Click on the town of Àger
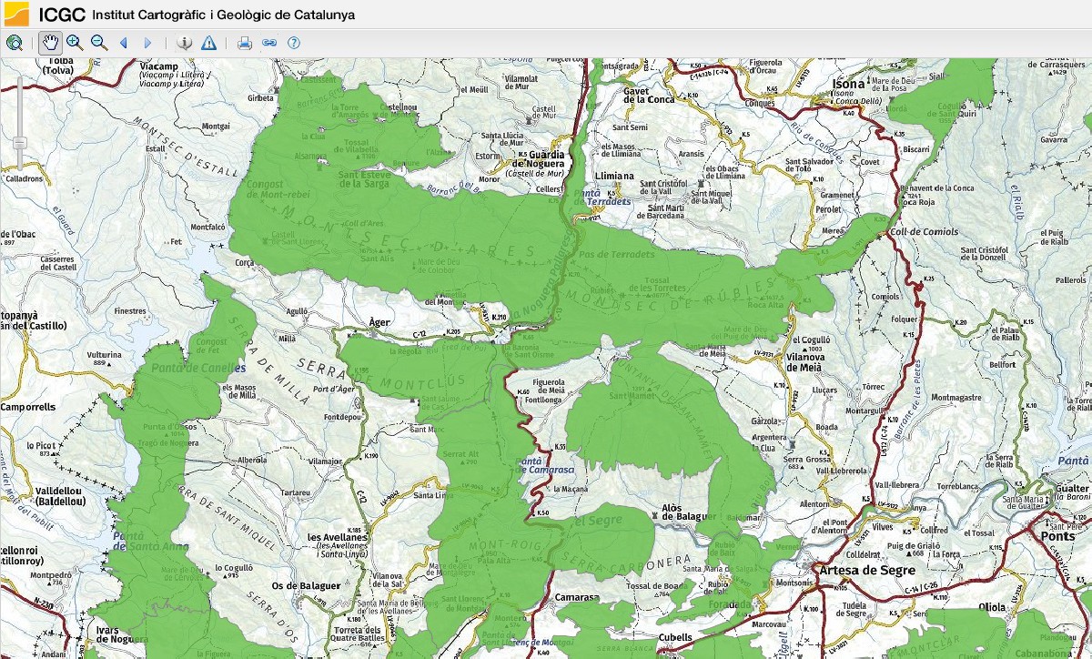 [x=379, y=322]
